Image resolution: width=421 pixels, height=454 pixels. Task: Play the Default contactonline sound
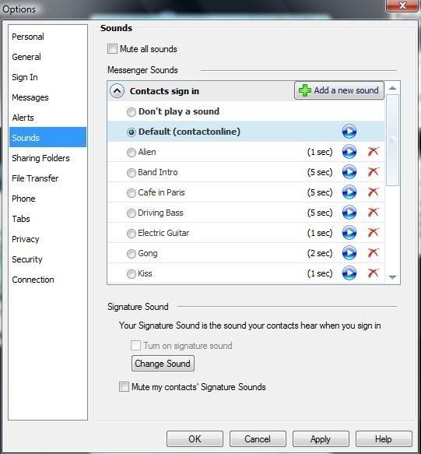349,132
